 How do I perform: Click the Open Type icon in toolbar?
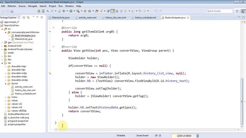(x=96, y=11)
